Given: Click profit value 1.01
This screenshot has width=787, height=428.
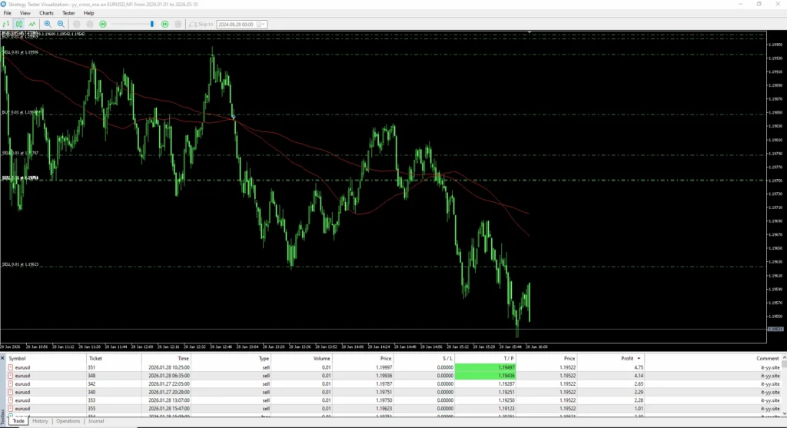Looking at the screenshot, I should pyautogui.click(x=639, y=409).
